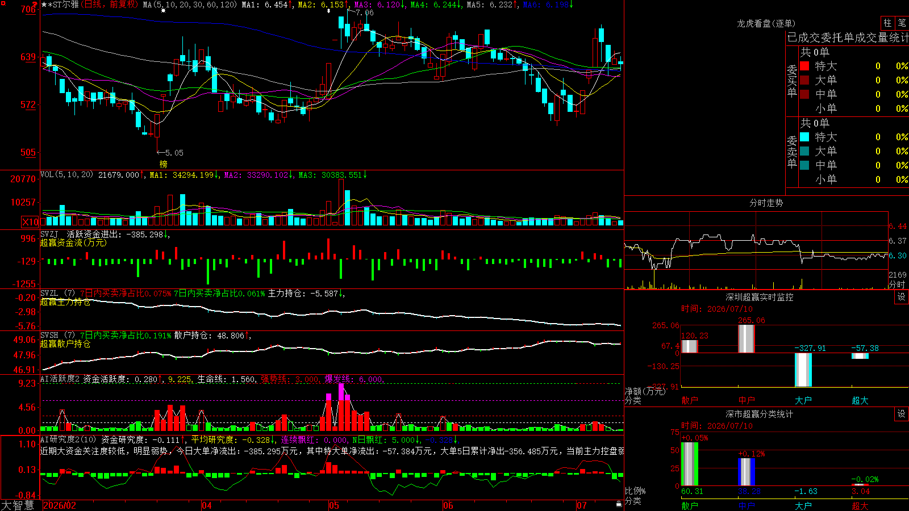Screen dimensions: 909x511
Task: Click the dark red 中单 buy-order swatch
Action: tap(804, 94)
